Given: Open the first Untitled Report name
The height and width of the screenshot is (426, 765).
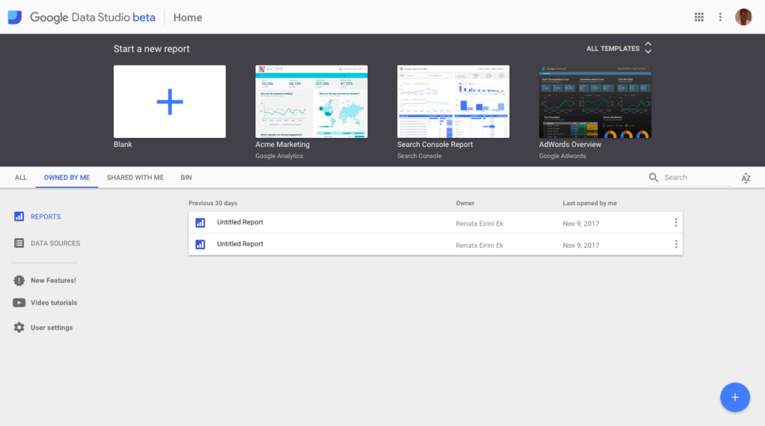Looking at the screenshot, I should (x=240, y=222).
